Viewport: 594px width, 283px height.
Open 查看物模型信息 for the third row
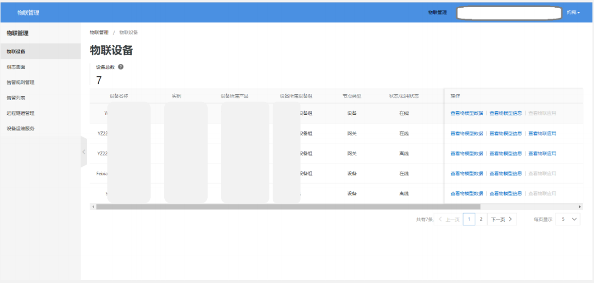505,154
